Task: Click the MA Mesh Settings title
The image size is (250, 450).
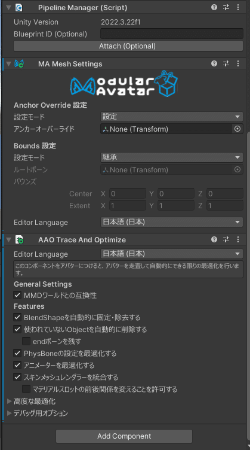Action: [70, 63]
